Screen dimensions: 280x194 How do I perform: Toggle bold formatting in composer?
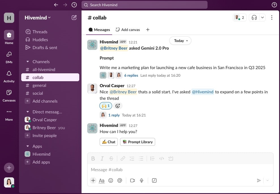tap(93, 158)
